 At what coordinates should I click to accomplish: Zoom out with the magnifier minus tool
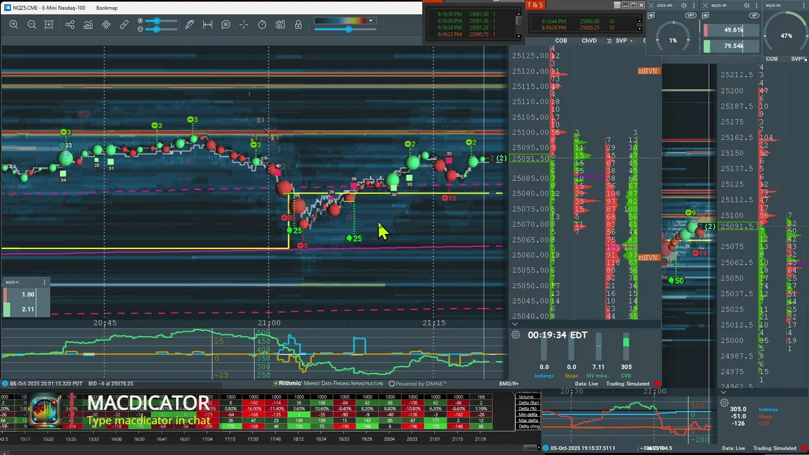[x=32, y=25]
